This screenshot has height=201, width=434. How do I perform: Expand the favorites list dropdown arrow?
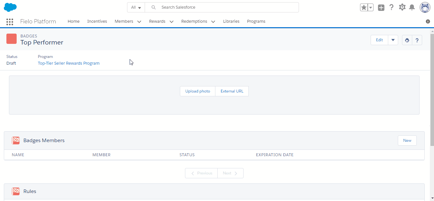(371, 7)
